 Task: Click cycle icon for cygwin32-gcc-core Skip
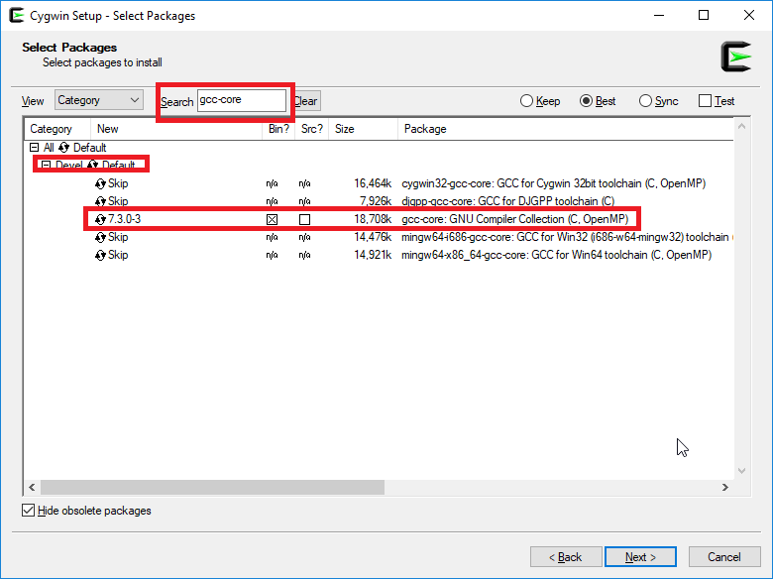click(100, 184)
